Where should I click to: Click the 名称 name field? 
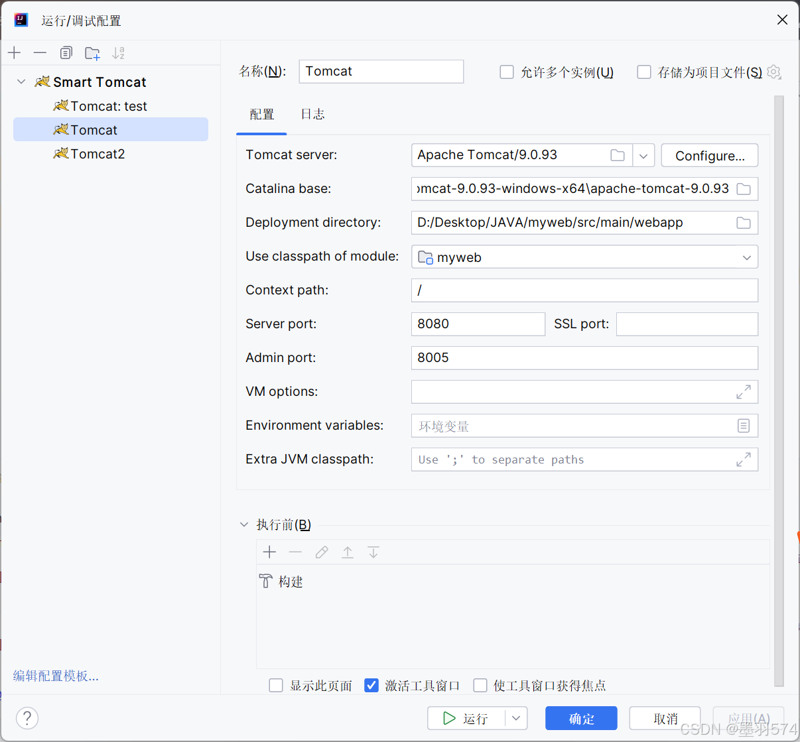coord(381,72)
